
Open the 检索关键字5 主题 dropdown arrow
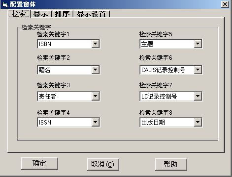click(198, 44)
